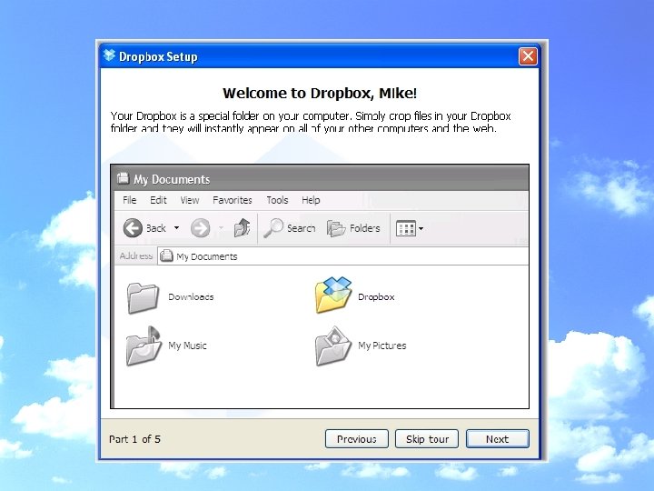Click the Skip tour button
654x491 pixels.
click(427, 439)
